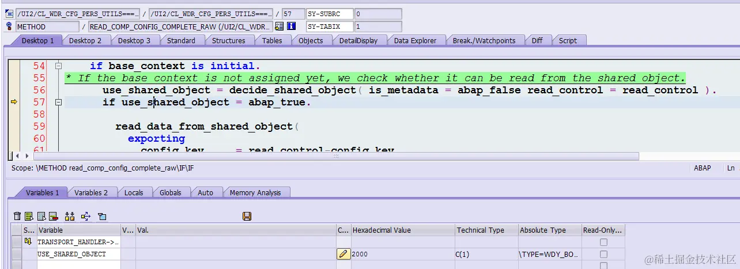Click the pencil change icon for USE_SHARED_OBJECT
This screenshot has width=740, height=269.
(343, 254)
